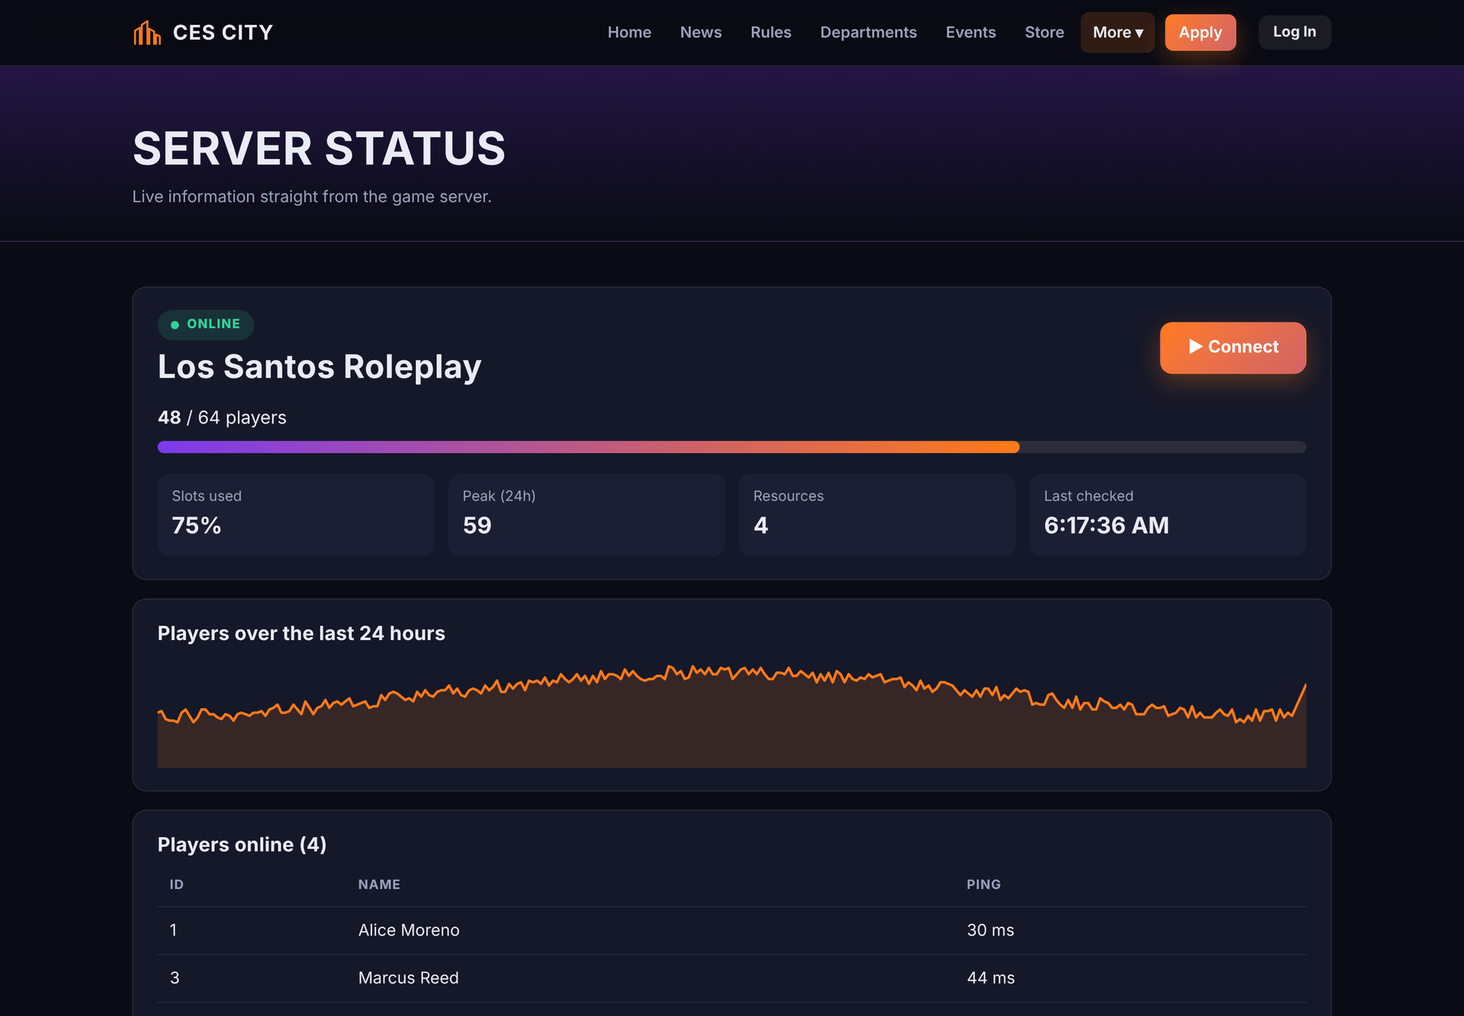Viewport: 1464px width, 1016px height.
Task: Open the More dropdown menu
Action: (x=1117, y=33)
